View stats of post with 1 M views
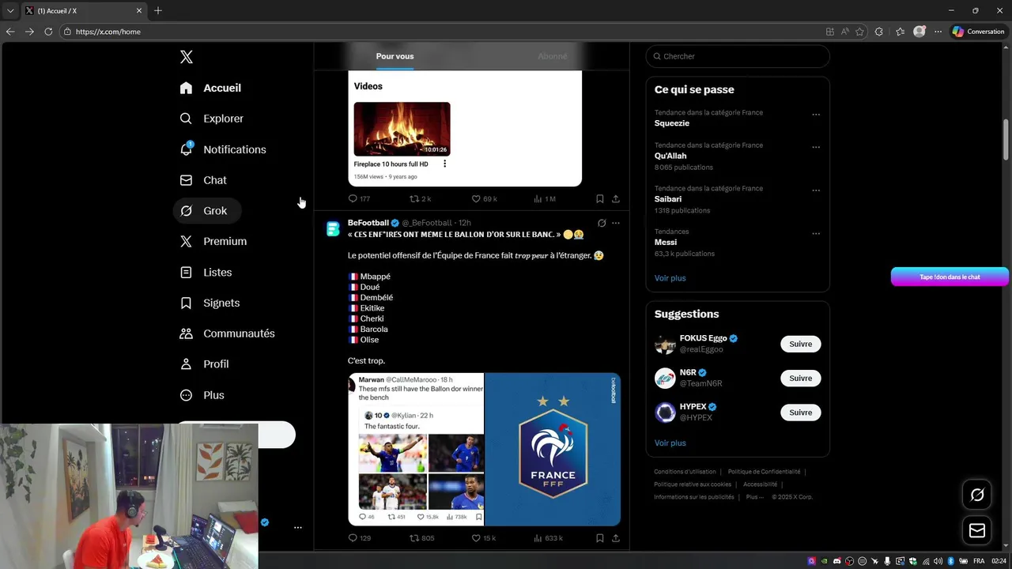This screenshot has width=1012, height=569. (545, 199)
